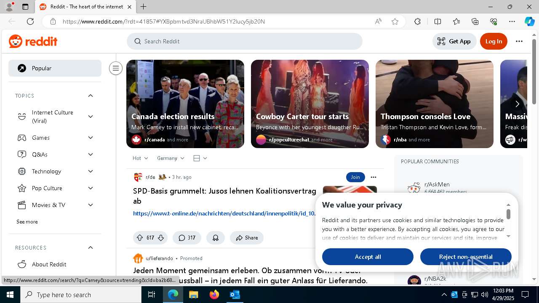Open the t-online.de article link

coord(224,213)
